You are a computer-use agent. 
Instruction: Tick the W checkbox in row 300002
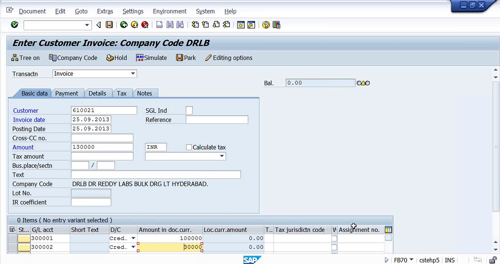point(334,247)
